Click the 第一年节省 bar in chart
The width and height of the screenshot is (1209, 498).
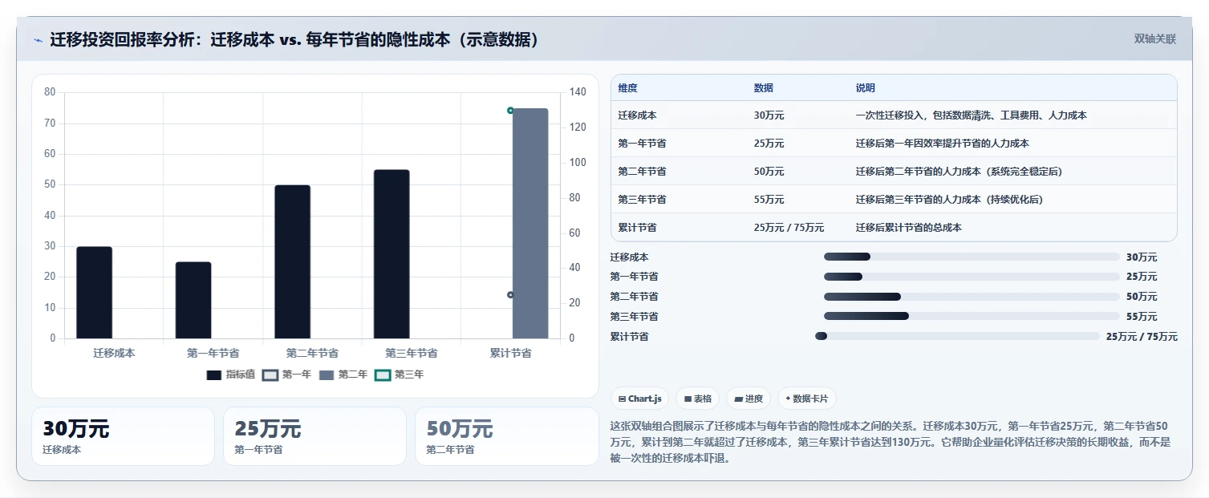[x=193, y=300]
